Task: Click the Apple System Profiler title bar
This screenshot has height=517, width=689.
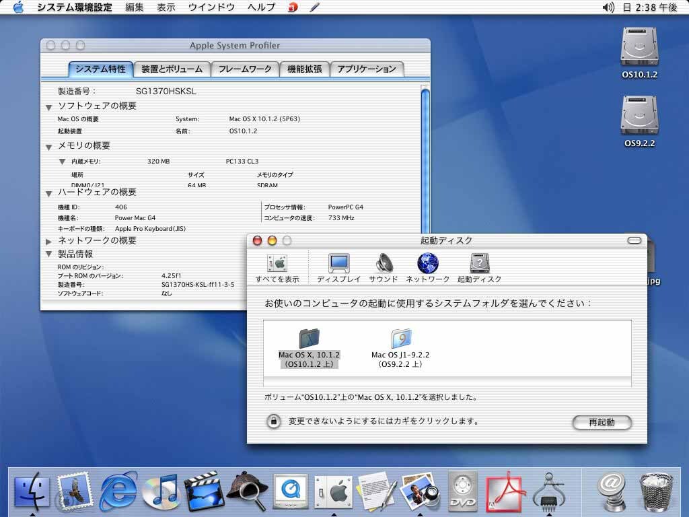Action: pos(235,45)
